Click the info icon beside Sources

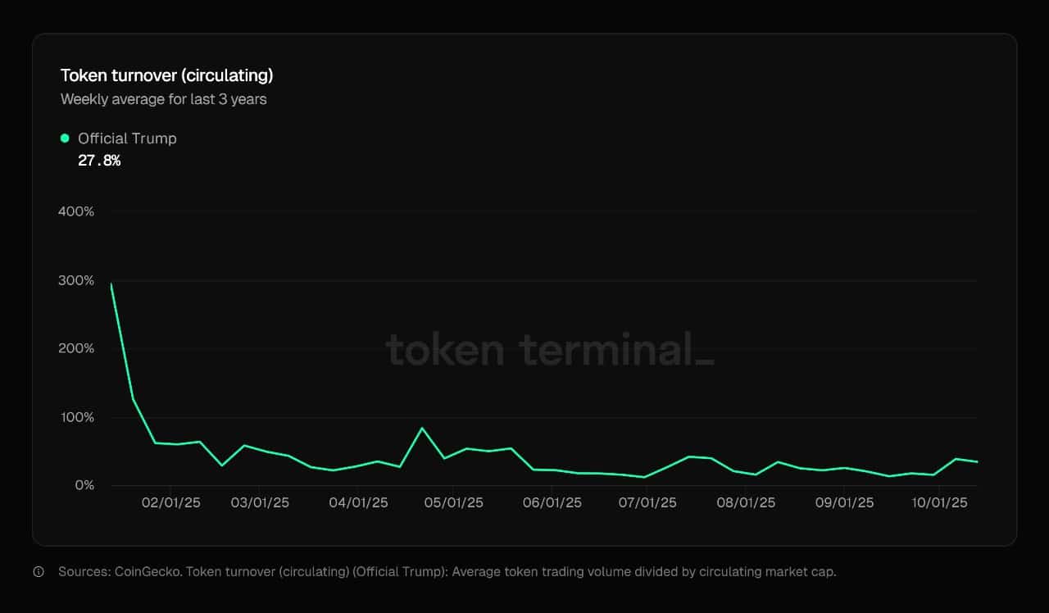click(39, 572)
